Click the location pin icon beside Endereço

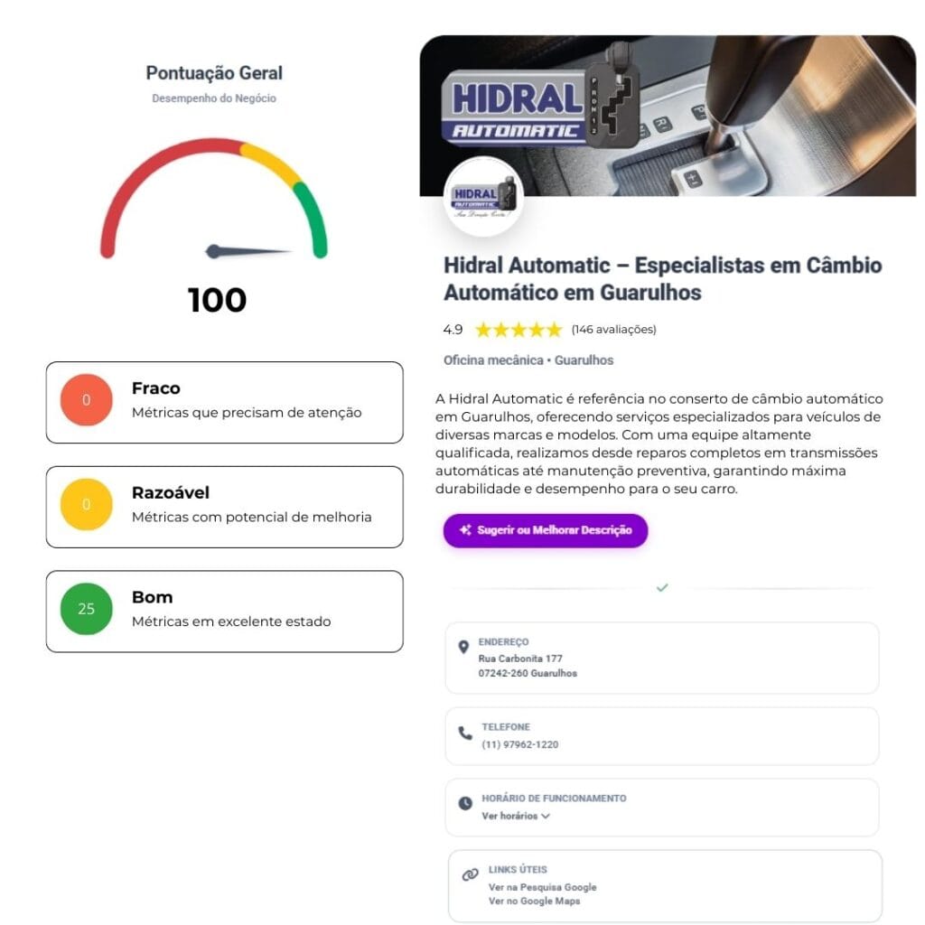[x=463, y=648]
